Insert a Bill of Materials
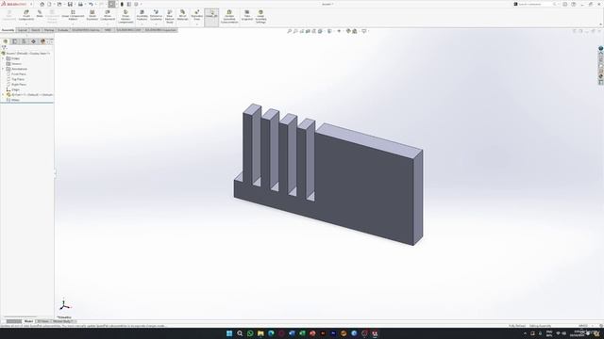604x339 pixels. (x=182, y=15)
